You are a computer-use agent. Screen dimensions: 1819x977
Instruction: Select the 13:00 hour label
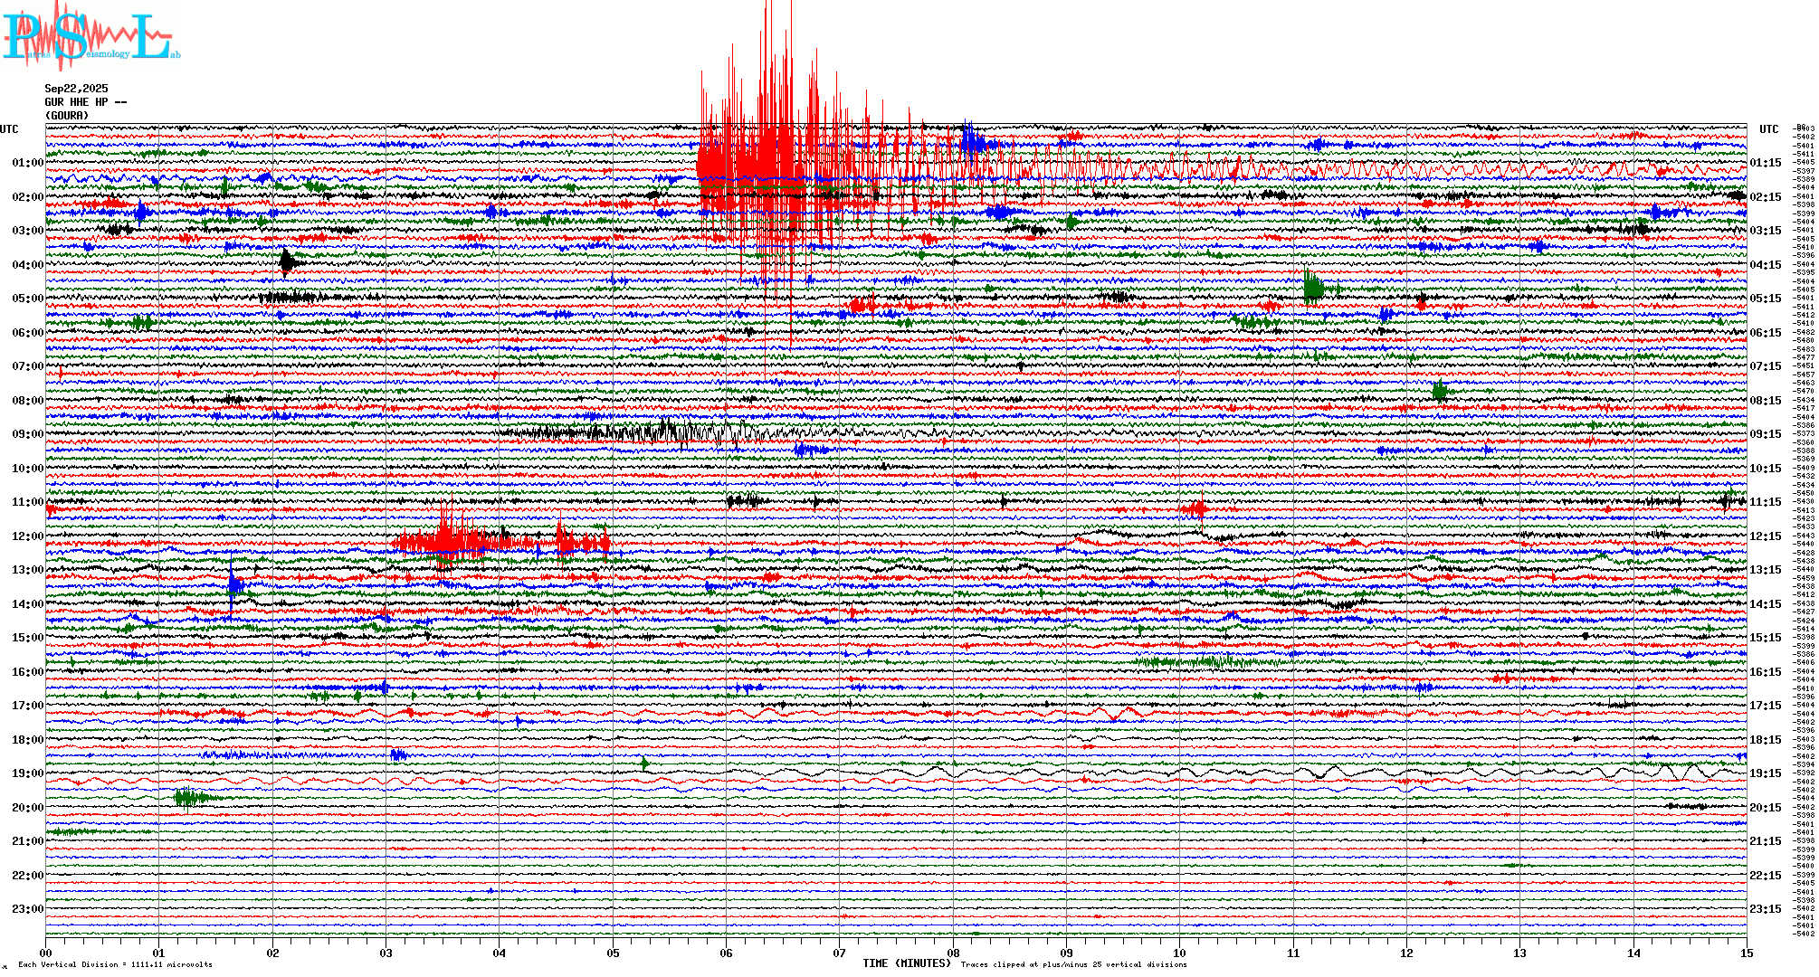click(x=27, y=570)
